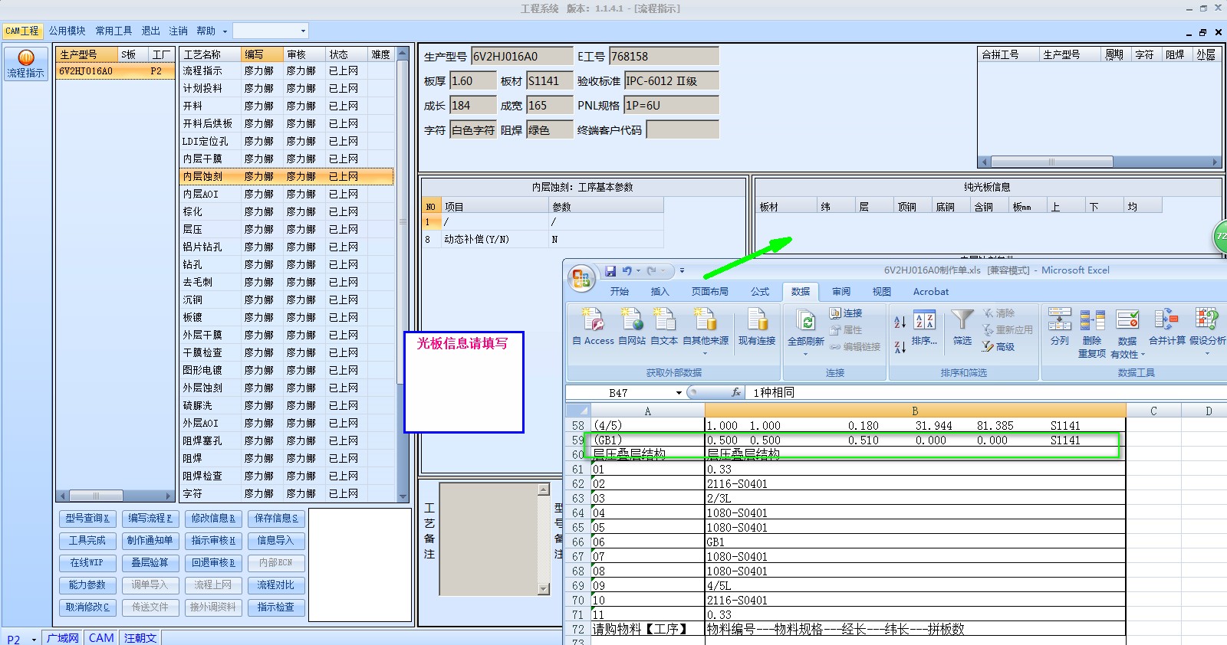
Task: Click Consolidate (合并计算)
Action: (x=1166, y=326)
